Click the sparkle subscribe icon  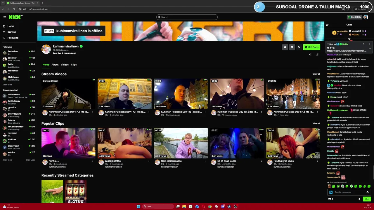[x=299, y=47]
